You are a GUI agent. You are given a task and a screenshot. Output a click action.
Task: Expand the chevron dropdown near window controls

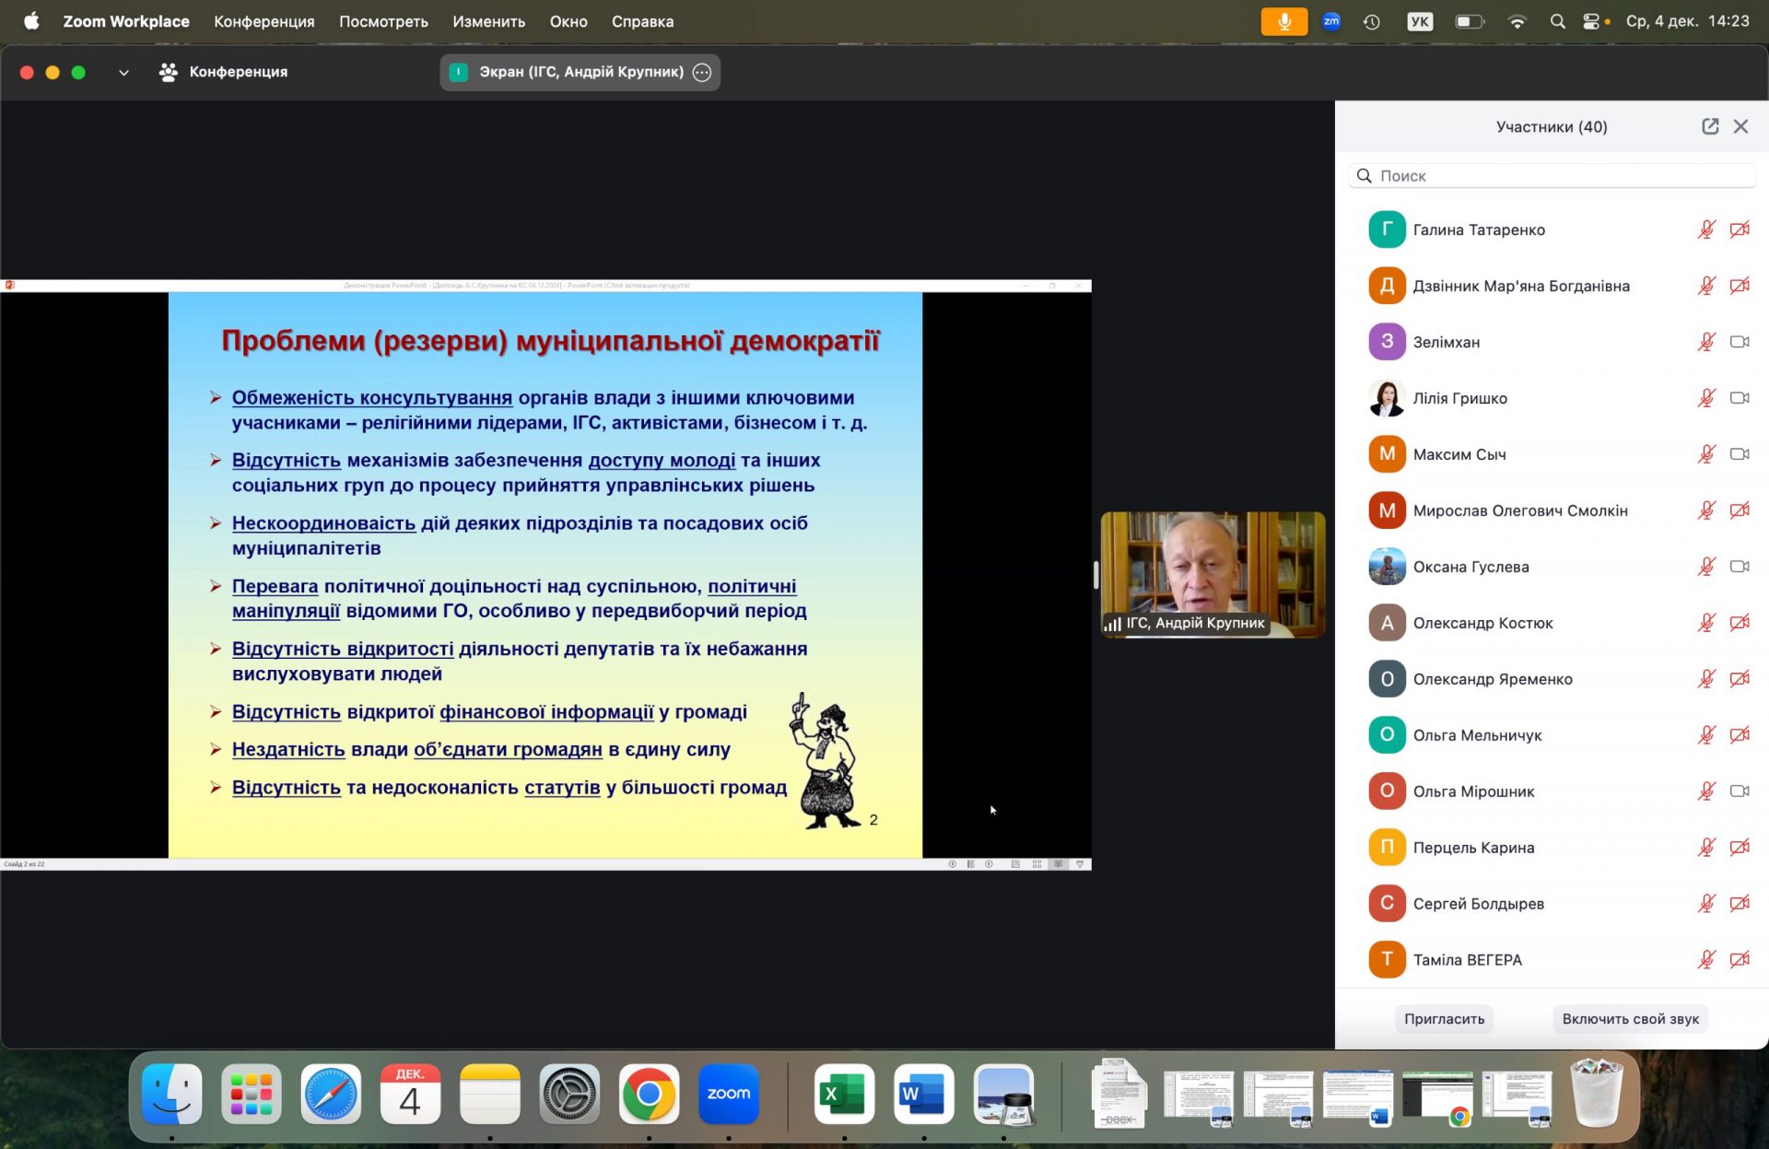123,72
